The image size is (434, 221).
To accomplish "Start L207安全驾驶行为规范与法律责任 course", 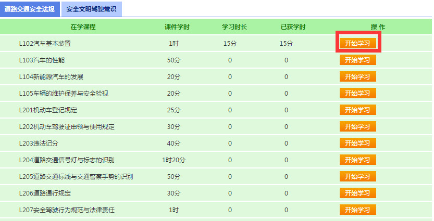I will pos(358,210).
